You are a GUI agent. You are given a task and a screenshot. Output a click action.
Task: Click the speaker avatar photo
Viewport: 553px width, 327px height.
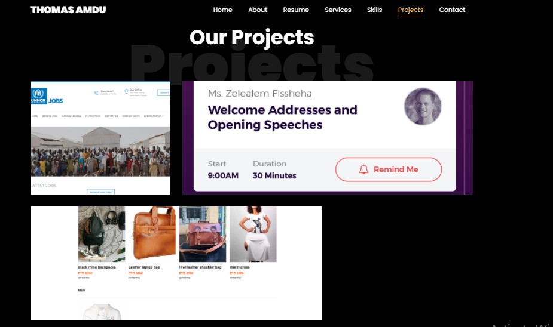click(x=423, y=106)
